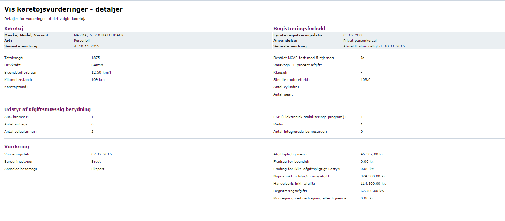Click the 'Køretøj' section heading
Viewport: 505px width, 221px height.
[14, 28]
